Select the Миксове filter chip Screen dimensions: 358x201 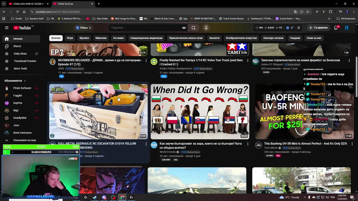click(101, 38)
